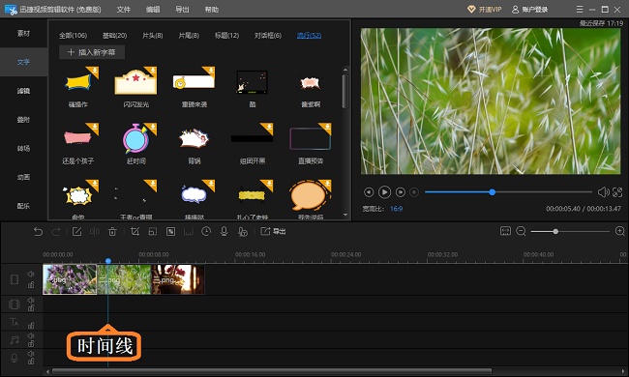Show the 片头(8) text category
The width and height of the screenshot is (629, 377).
tap(153, 36)
